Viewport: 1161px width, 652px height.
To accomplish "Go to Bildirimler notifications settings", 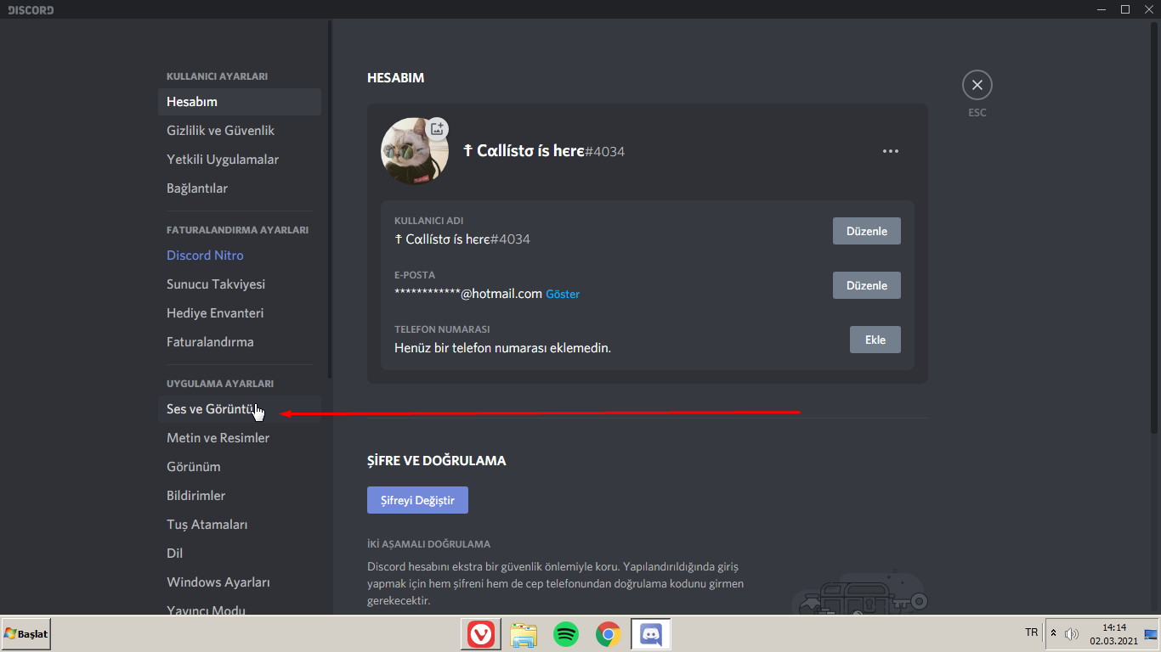I will (240, 496).
